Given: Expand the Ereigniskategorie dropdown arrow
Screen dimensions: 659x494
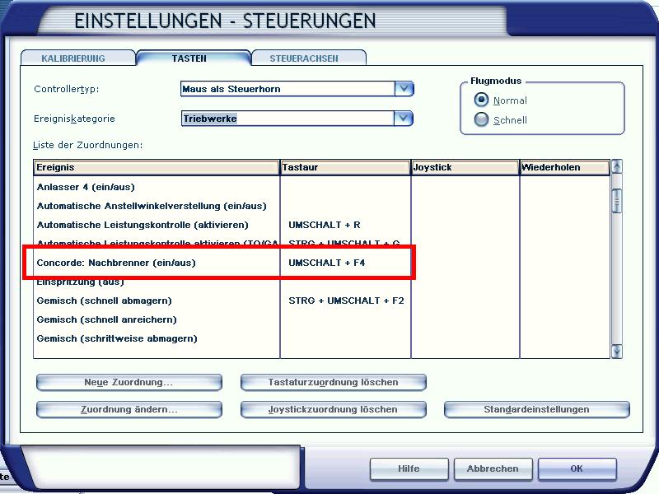Looking at the screenshot, I should coord(404,119).
